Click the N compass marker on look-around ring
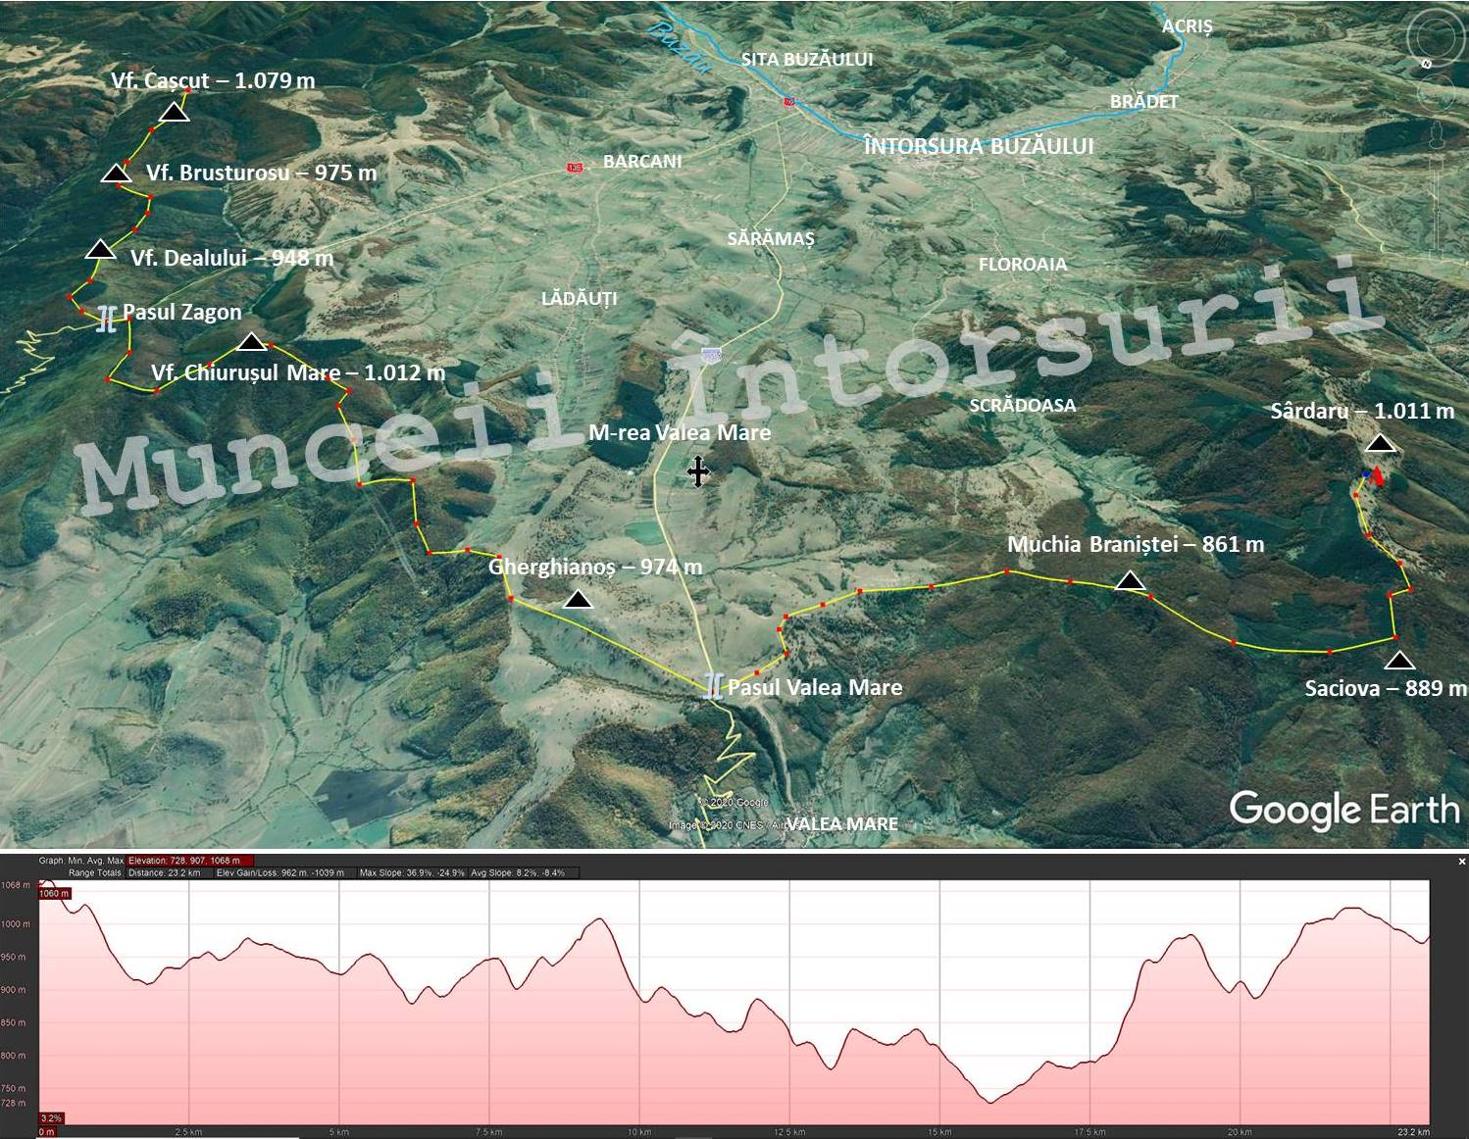1469x1139 pixels. (1427, 64)
